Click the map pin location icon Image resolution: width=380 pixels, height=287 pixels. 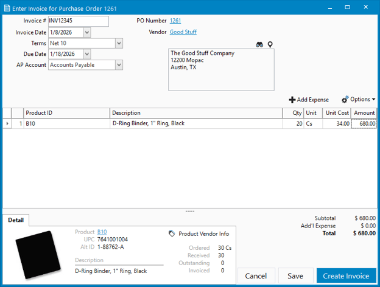270,44
